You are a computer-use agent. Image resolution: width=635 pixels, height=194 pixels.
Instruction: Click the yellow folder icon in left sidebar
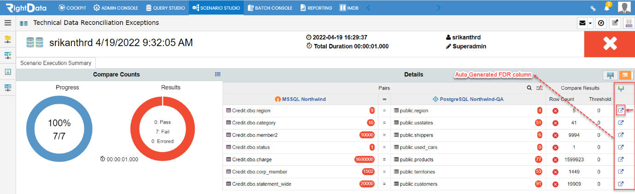8,39
